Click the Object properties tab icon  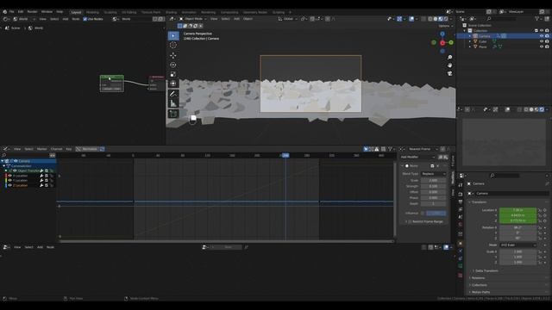461,243
